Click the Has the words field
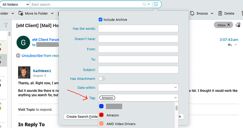The image size is (243, 128). (x=138, y=28)
